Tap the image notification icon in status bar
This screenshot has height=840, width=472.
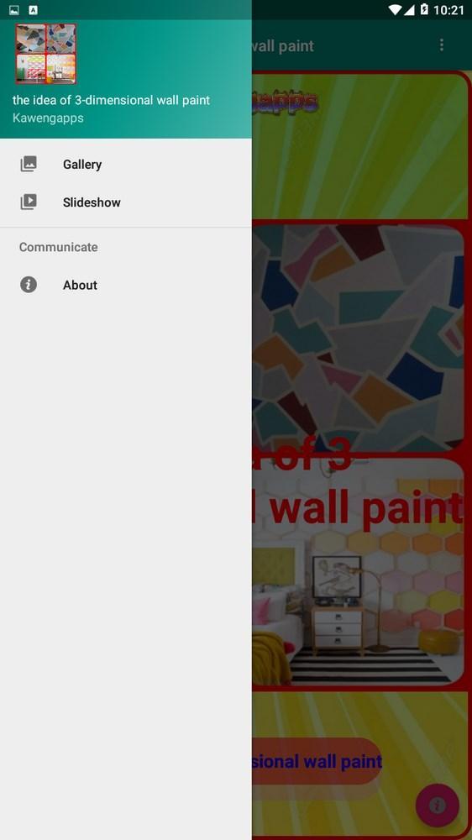pos(14,9)
